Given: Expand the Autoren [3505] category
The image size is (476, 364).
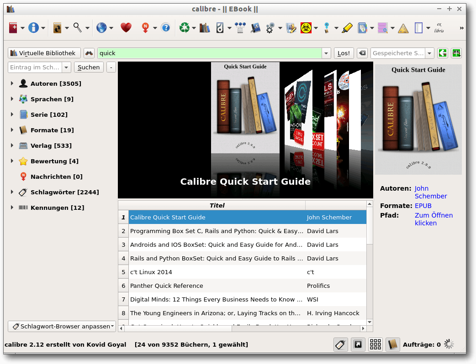Looking at the screenshot, I should (12, 83).
